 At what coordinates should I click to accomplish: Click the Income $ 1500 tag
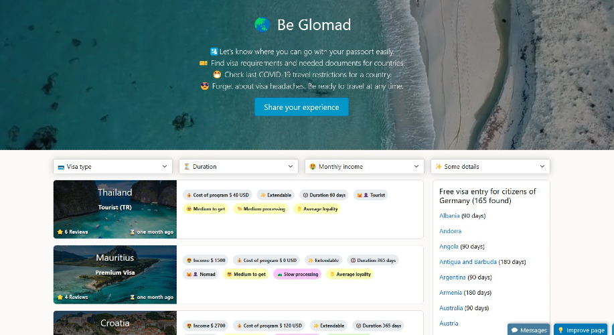206,260
